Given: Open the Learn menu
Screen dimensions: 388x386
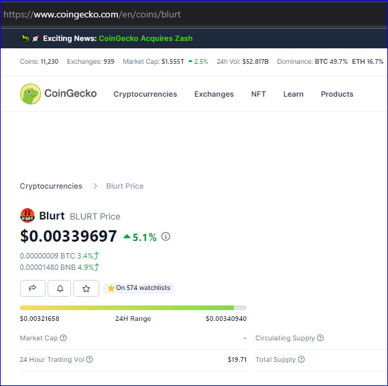Looking at the screenshot, I should (x=294, y=94).
